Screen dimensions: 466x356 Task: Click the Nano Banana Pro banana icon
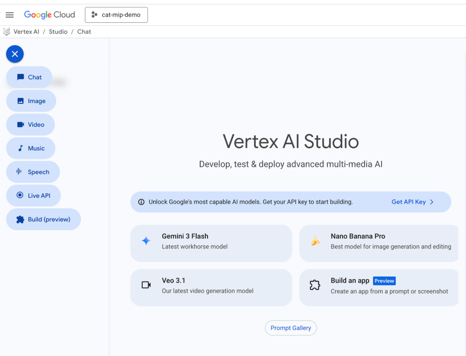click(x=315, y=241)
